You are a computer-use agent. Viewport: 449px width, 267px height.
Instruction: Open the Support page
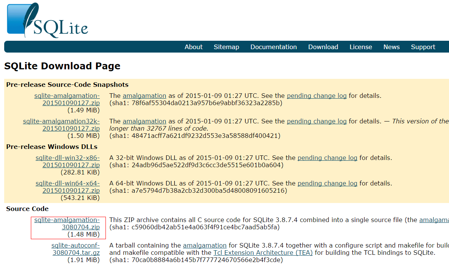[423, 47]
